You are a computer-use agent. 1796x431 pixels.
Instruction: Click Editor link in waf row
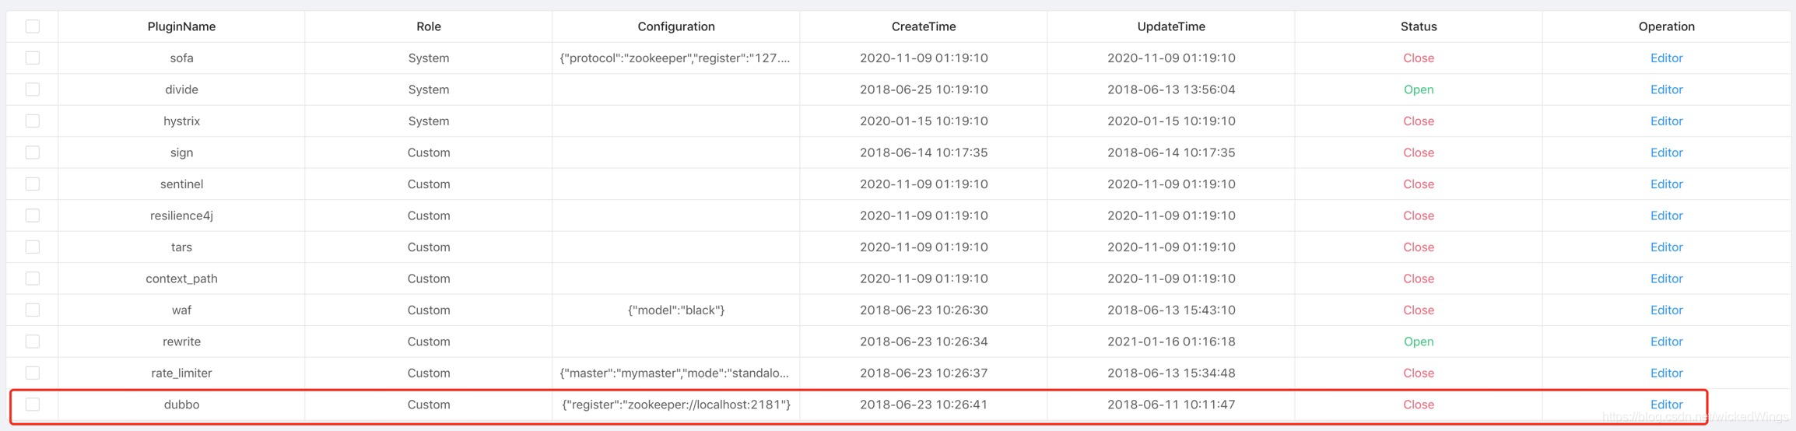click(x=1666, y=310)
